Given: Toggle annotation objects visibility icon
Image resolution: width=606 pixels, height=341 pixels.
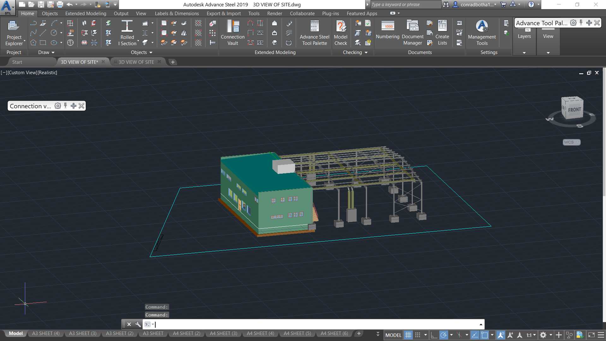Looking at the screenshot, I should [501, 335].
